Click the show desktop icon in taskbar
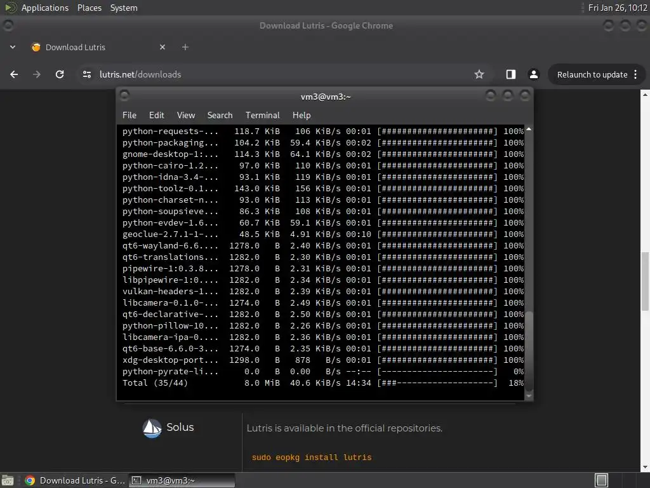Screen dimensions: 650x488 8,480
